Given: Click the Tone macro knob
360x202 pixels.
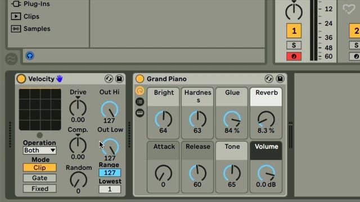Looking at the screenshot, I should click(x=232, y=173).
